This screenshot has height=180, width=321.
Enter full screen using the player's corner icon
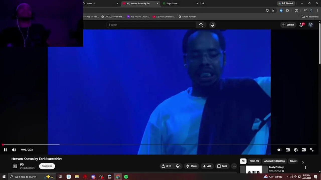pos(312,150)
